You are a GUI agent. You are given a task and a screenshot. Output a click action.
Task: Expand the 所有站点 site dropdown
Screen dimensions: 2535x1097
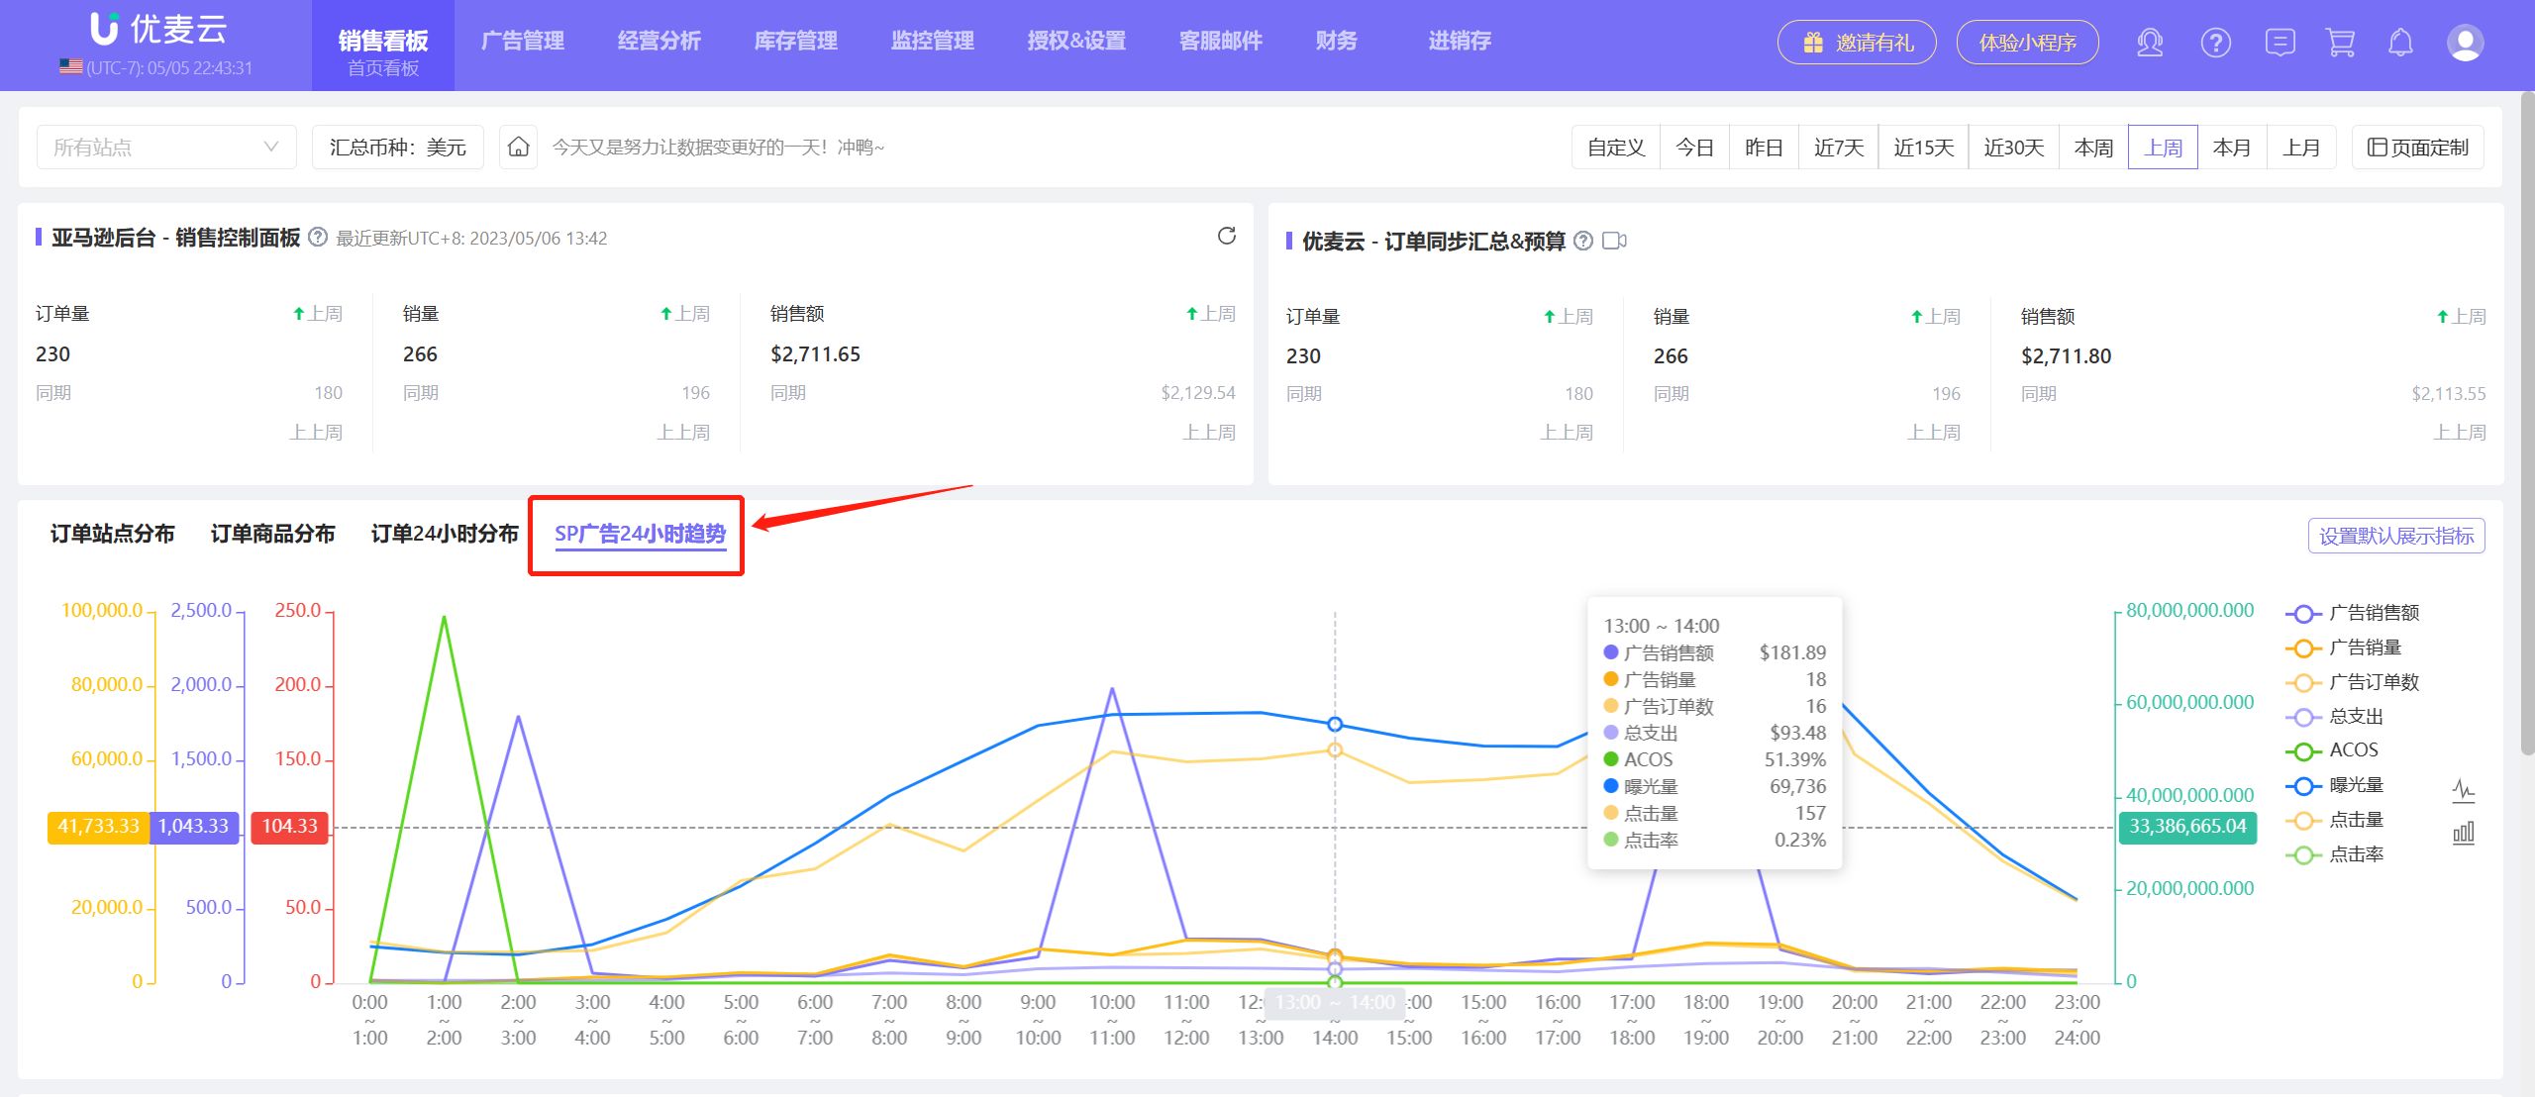(166, 146)
